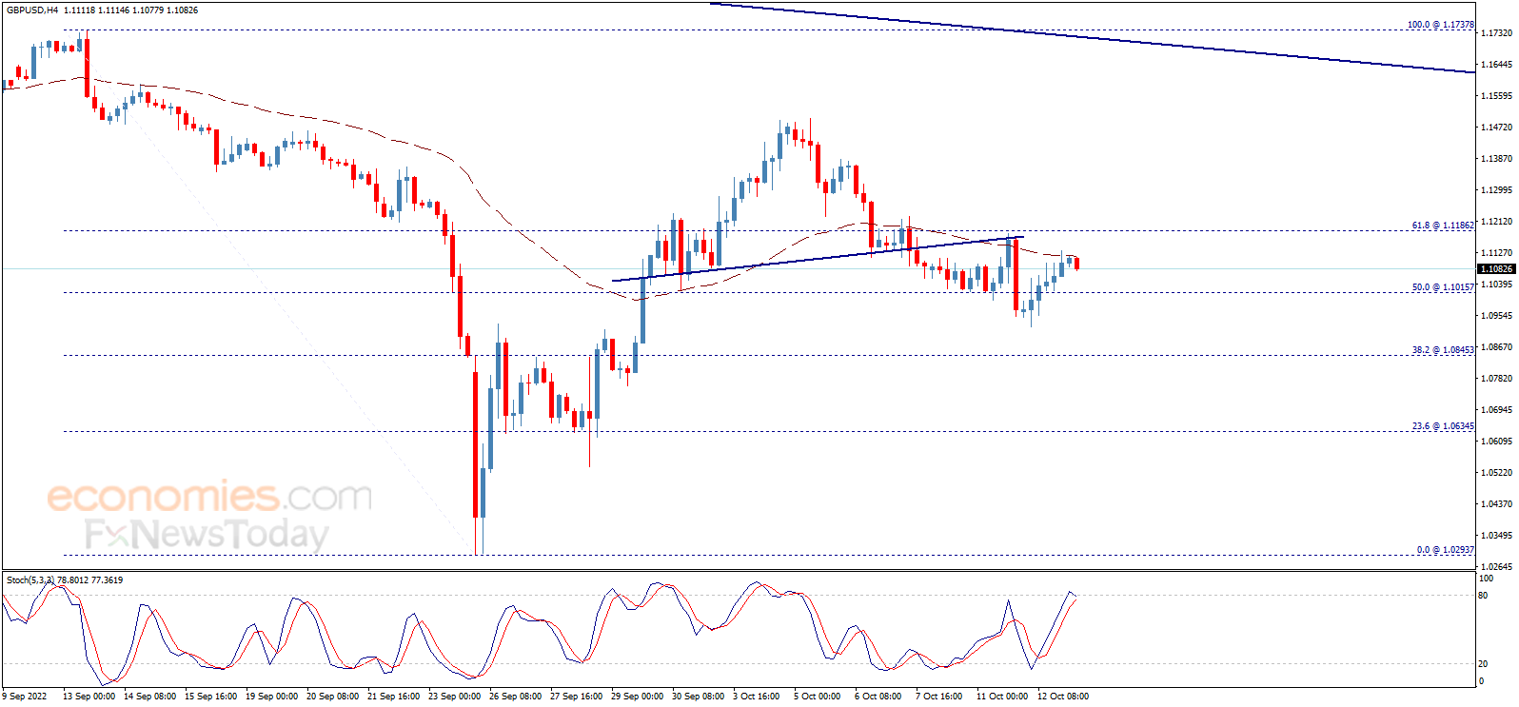Select the 61.8 @ 1.11862 Fibonacci label
The height and width of the screenshot is (707, 1519).
click(1443, 226)
